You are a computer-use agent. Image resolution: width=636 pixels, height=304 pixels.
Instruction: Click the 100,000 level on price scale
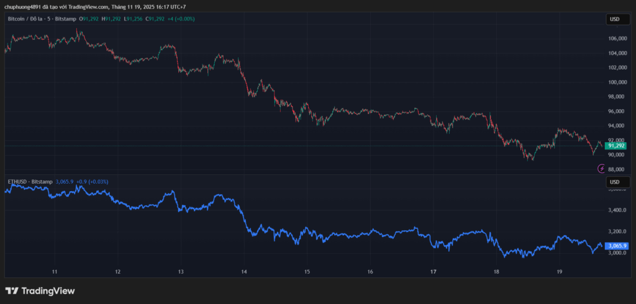click(x=617, y=82)
